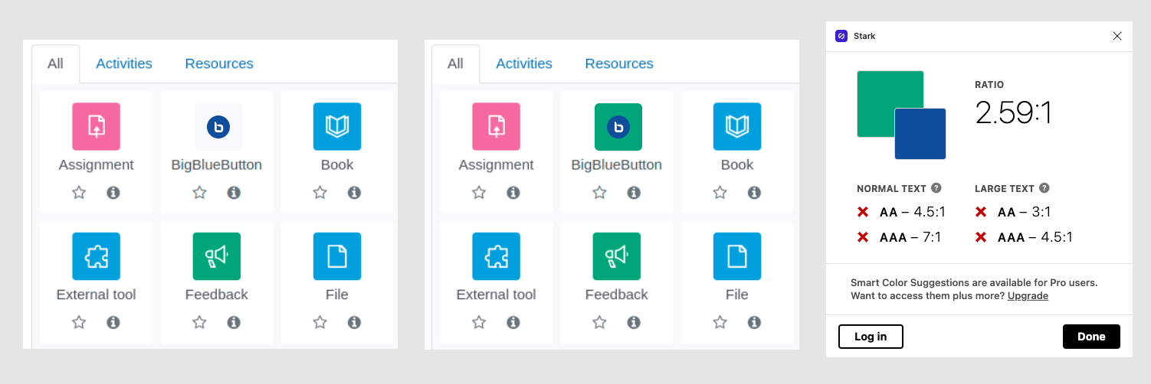This screenshot has height=384, width=1151.
Task: Click the Stark logo icon in plugin header
Action: (x=841, y=36)
